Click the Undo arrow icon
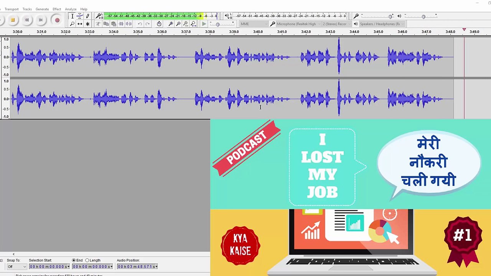Viewport: 491px width, 276px height. click(x=140, y=24)
